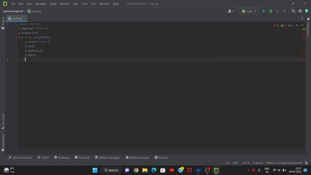The height and width of the screenshot is (175, 311).
Task: Open the weather widget in the taskbar
Action: pyautogui.click(x=9, y=170)
